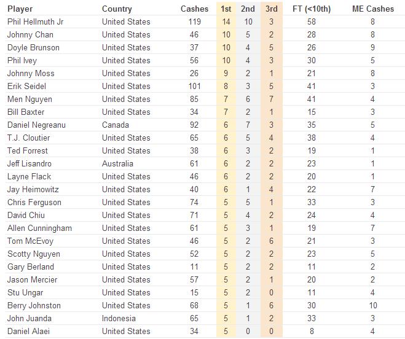Click Daniel Negreanu's player name
The height and width of the screenshot is (339, 405).
point(36,125)
